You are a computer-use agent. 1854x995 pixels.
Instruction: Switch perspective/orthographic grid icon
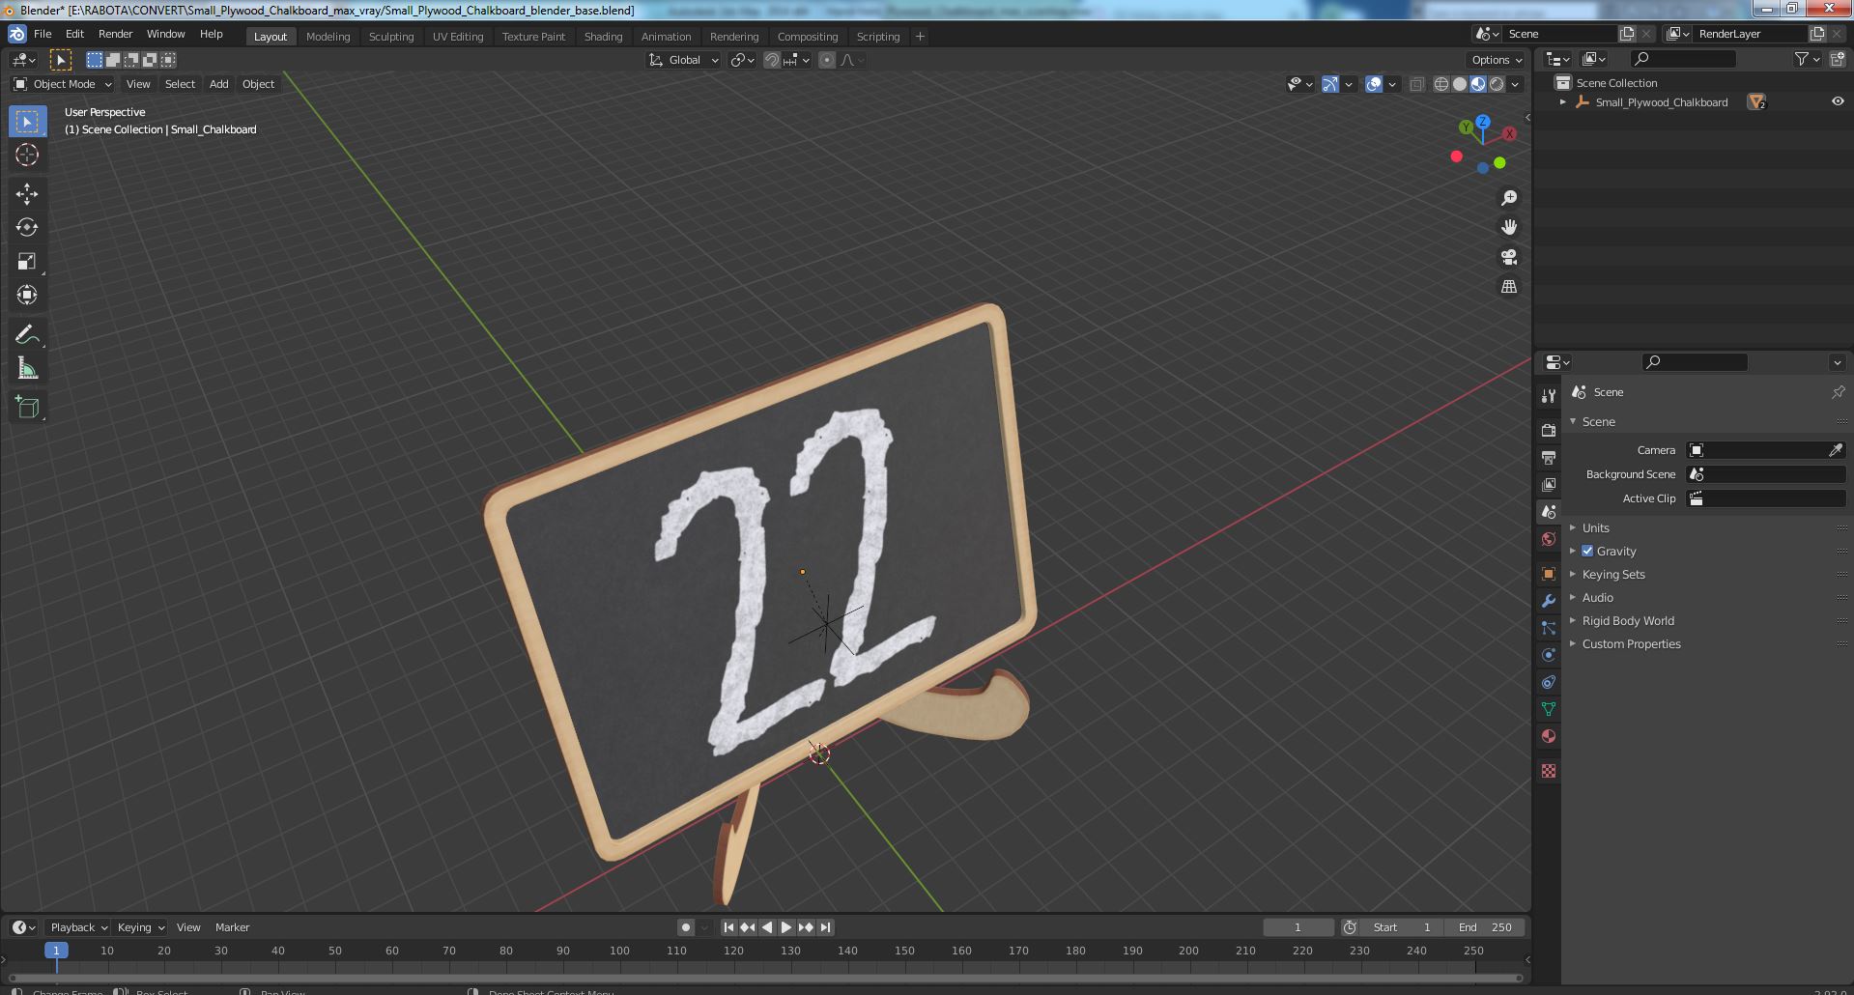tap(1509, 287)
